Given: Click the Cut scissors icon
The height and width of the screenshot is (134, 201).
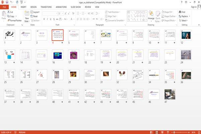Looking at the screenshot, I should 8,12.
